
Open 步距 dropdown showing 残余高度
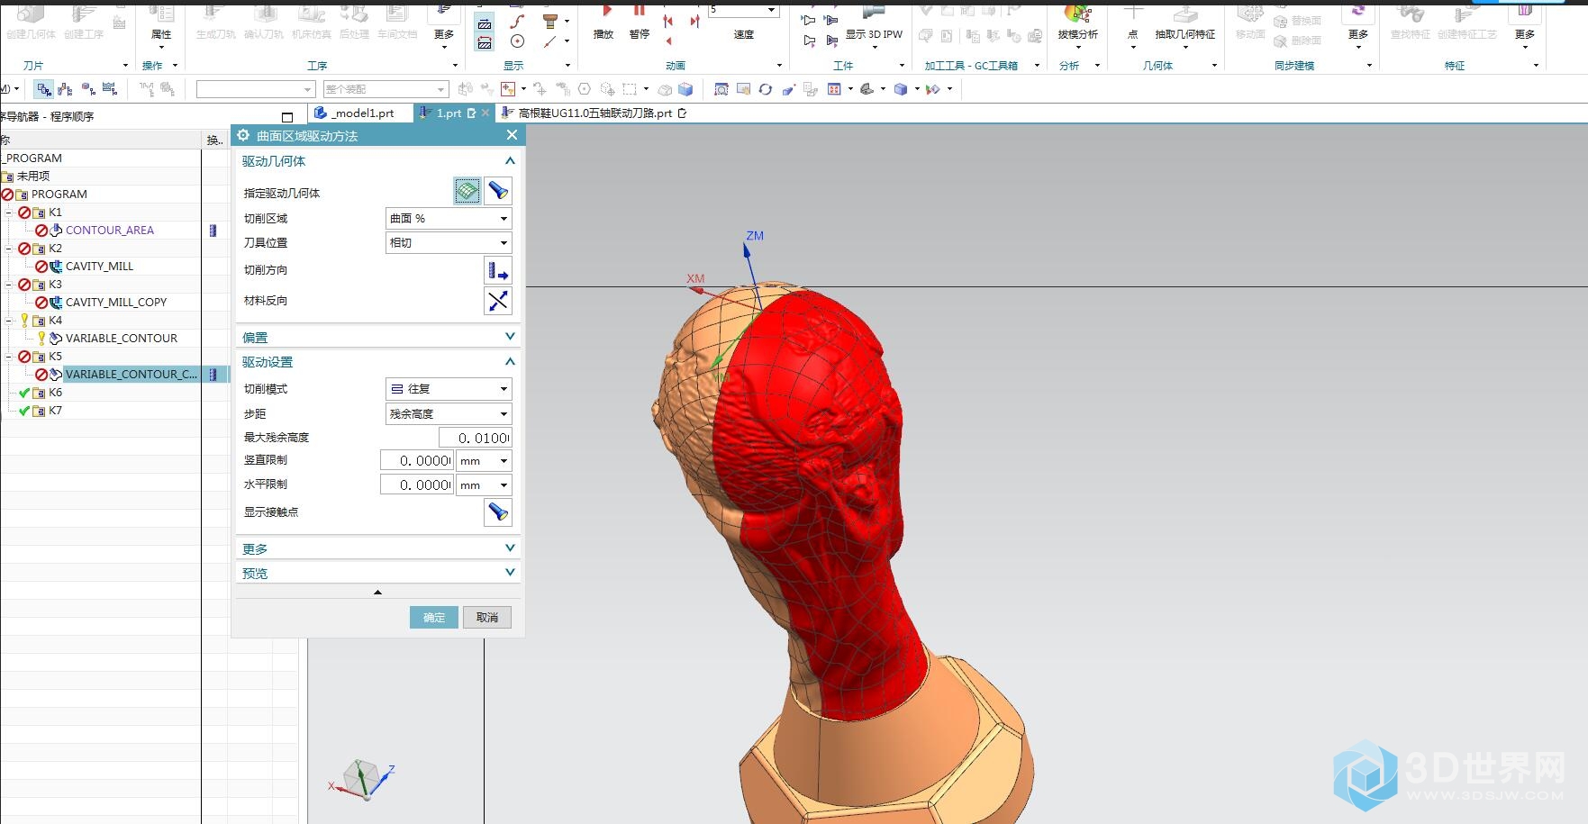[449, 414]
